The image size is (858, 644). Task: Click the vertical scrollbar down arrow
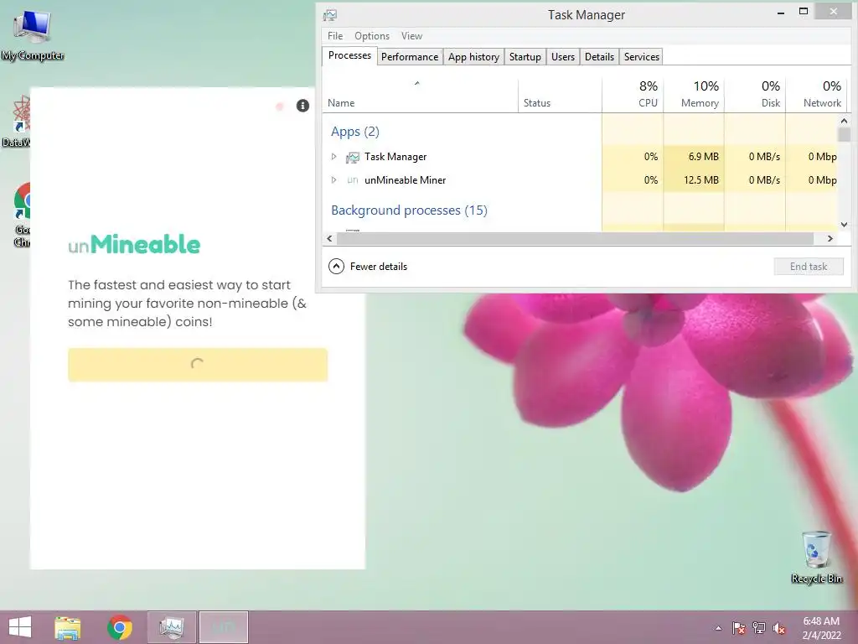click(x=844, y=225)
